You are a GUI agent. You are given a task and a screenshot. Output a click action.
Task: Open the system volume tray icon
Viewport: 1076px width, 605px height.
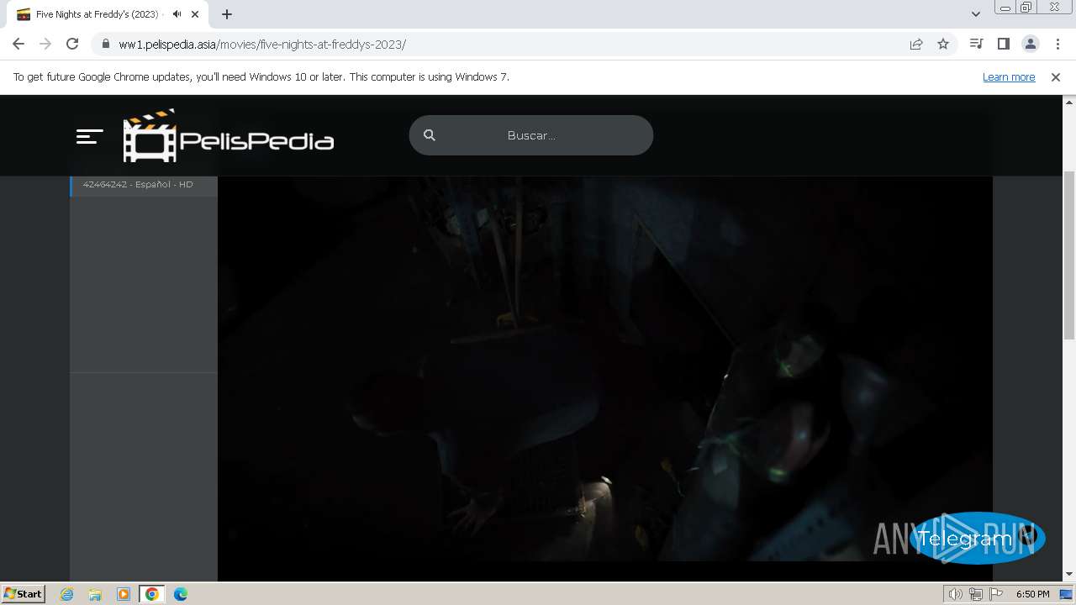click(955, 594)
